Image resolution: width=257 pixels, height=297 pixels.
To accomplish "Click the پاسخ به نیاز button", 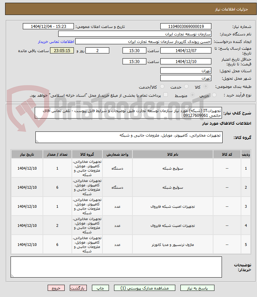I will pyautogui.click(x=197, y=288).
